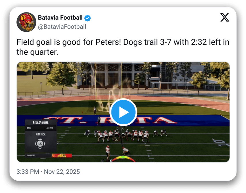The image size is (246, 193).
Task: Open the X logo link
Action: tap(225, 17)
